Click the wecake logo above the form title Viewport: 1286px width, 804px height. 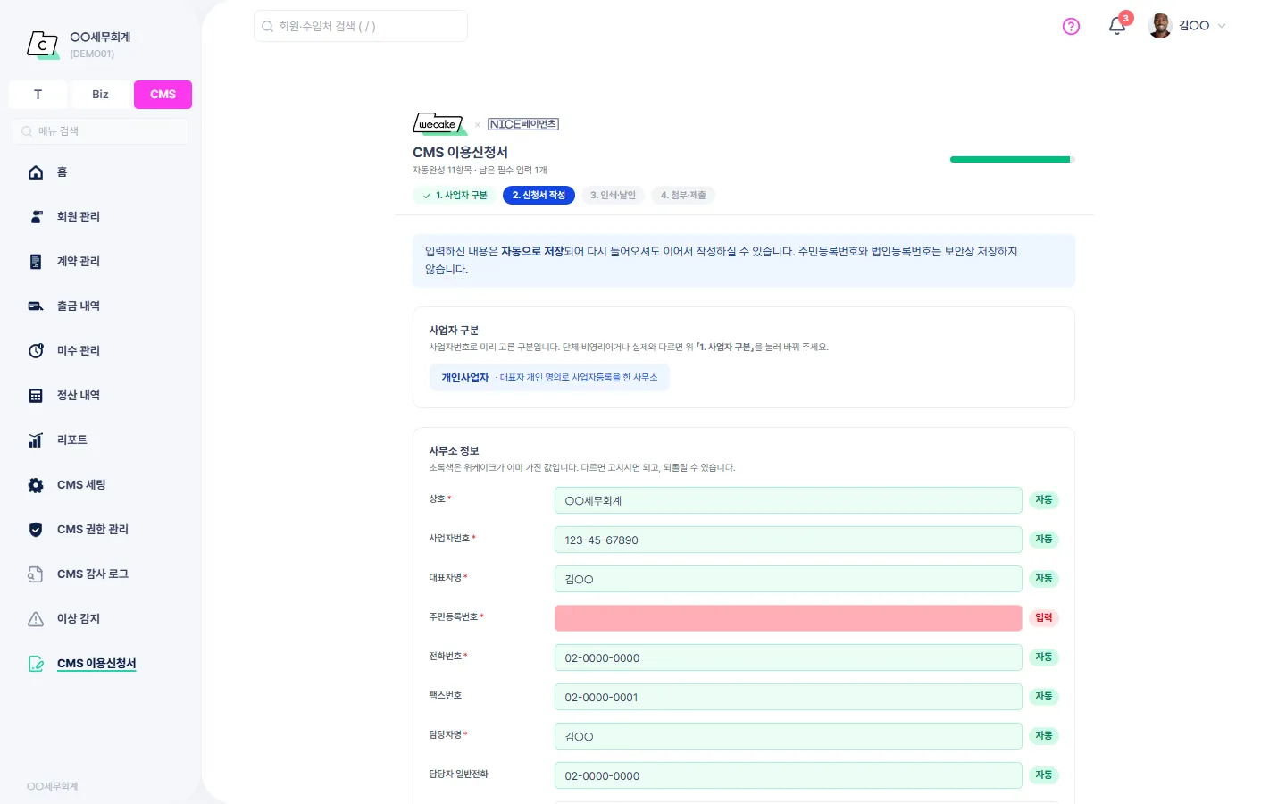coord(439,124)
